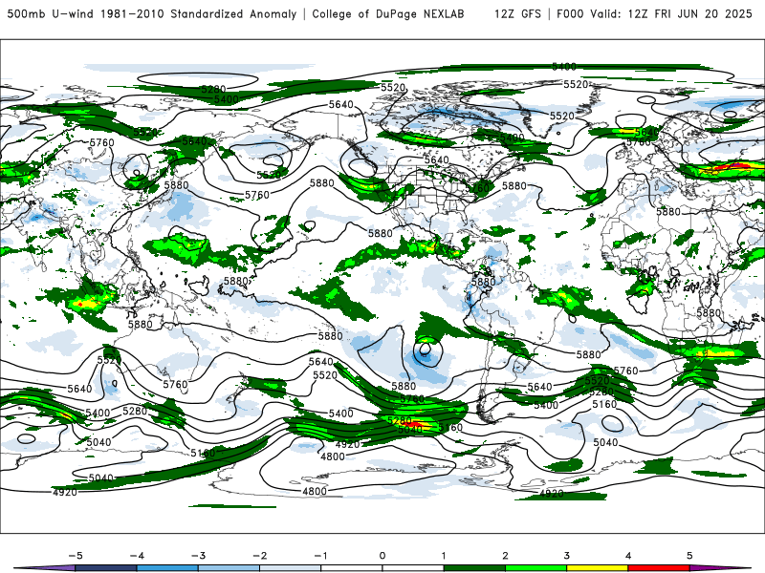Select the light blue -3 to -2 legend segment

[x=229, y=568]
